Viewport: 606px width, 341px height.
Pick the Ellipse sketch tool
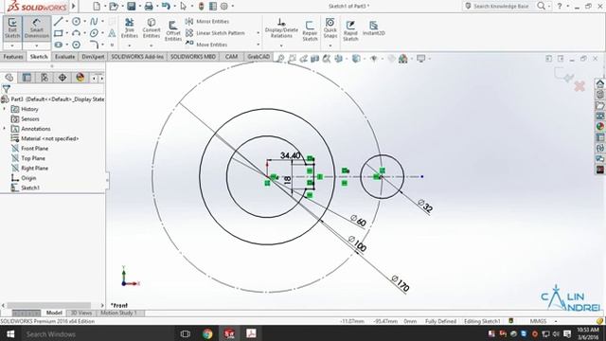94,33
